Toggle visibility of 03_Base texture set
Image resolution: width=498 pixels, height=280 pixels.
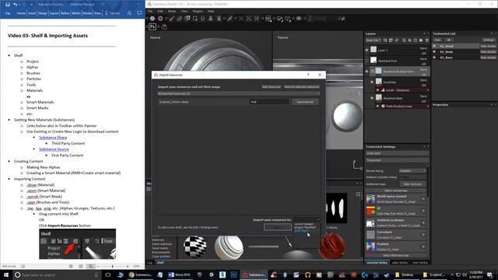(434, 58)
